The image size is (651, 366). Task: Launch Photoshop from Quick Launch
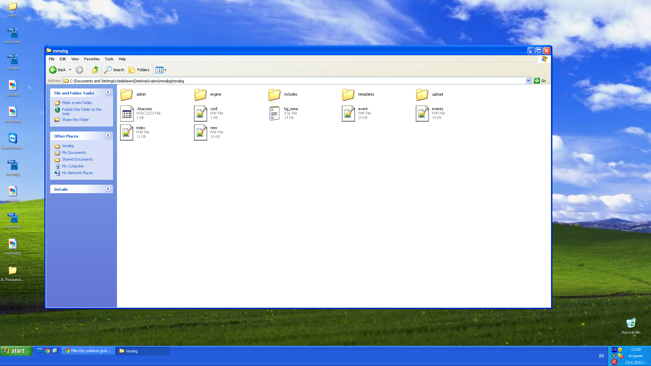click(40, 351)
